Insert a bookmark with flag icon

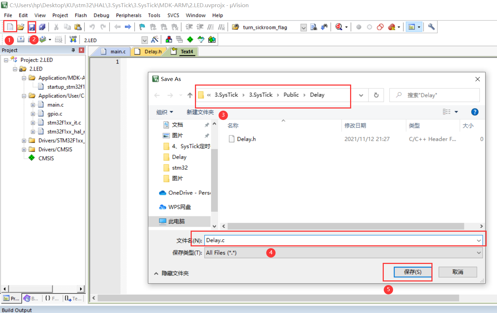(142, 27)
